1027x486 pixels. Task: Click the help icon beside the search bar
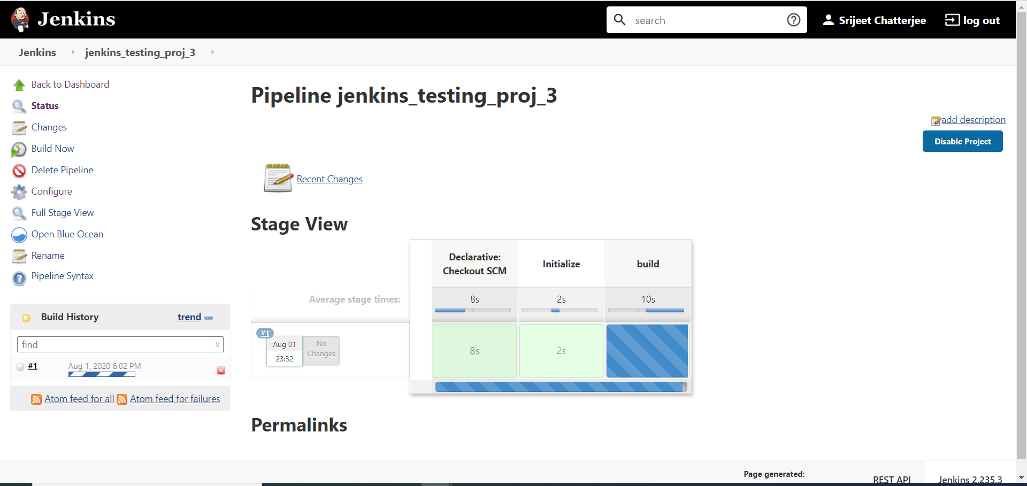(794, 19)
